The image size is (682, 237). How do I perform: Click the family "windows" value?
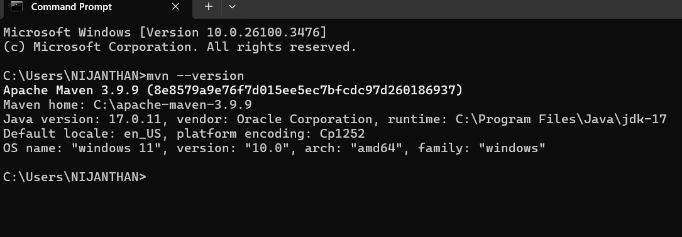512,148
